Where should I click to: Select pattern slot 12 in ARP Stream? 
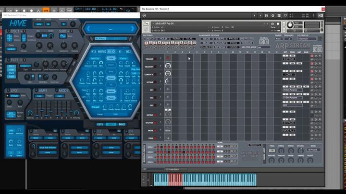[x=194, y=43]
